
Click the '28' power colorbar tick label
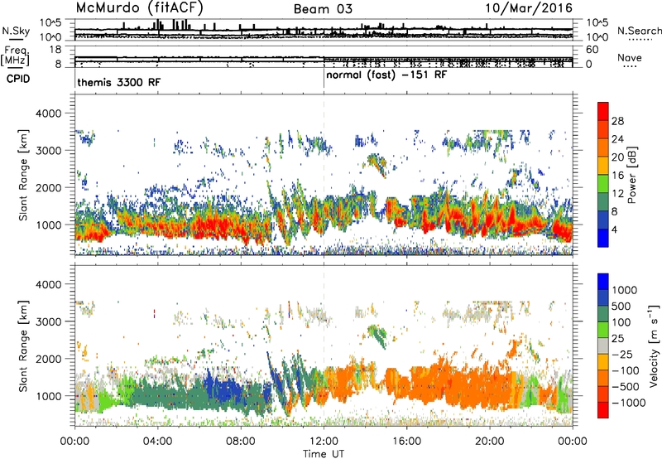[617, 121]
